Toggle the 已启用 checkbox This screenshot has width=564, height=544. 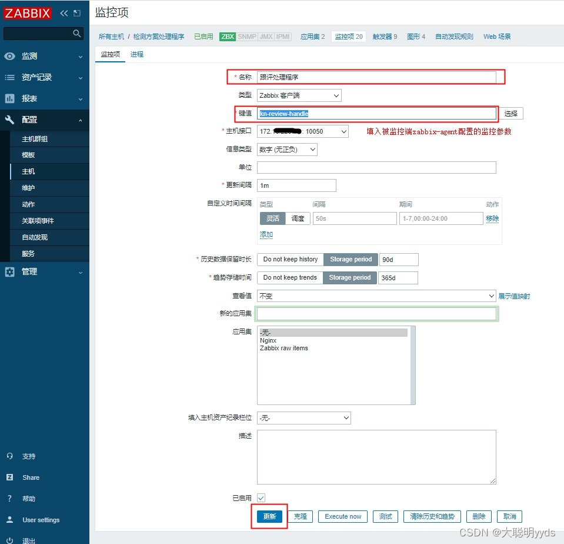[x=261, y=498]
